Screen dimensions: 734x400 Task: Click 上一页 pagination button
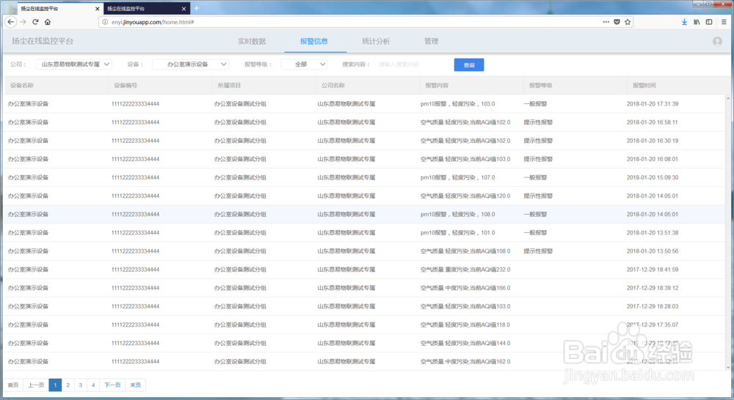pyautogui.click(x=36, y=385)
